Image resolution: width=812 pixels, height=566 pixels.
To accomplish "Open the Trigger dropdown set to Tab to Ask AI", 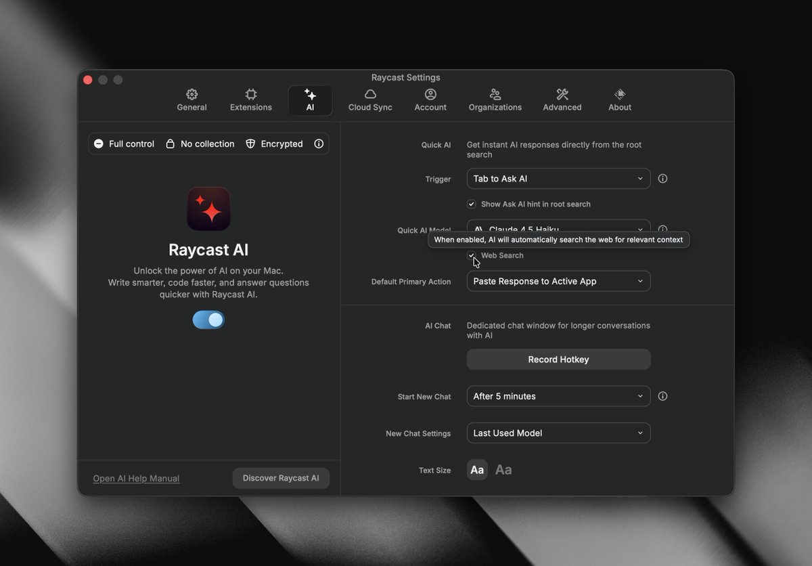I will click(559, 179).
